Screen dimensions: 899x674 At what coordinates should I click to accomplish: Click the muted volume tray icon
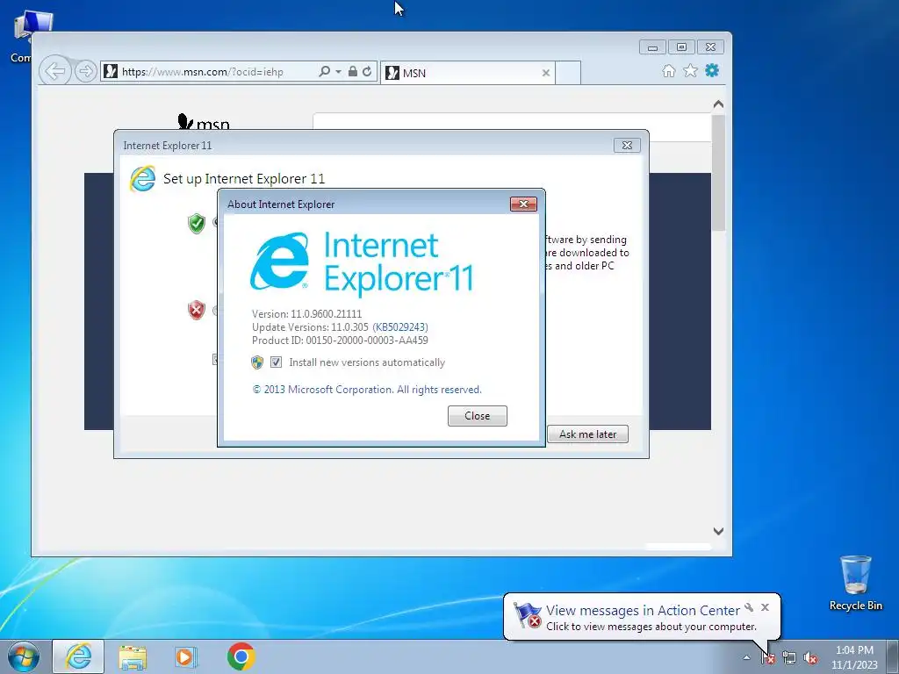810,658
